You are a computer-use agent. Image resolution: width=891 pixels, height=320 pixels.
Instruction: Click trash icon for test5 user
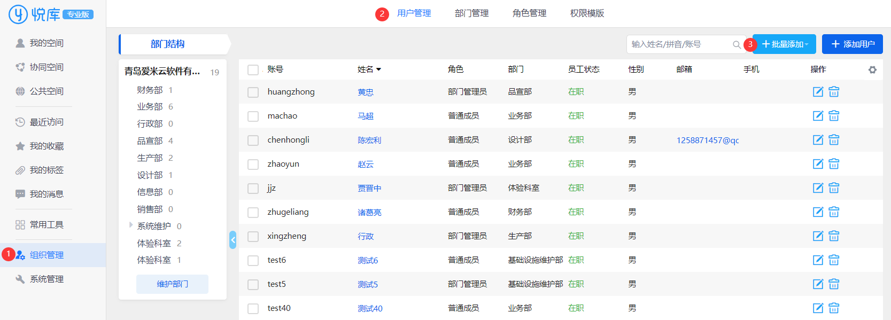tap(834, 284)
